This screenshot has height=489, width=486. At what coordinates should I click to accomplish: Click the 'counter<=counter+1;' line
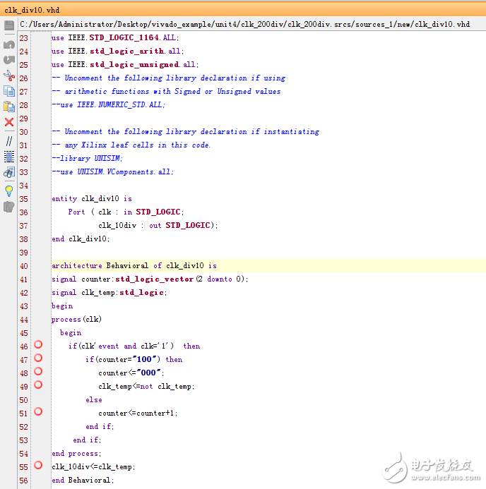coord(138,413)
